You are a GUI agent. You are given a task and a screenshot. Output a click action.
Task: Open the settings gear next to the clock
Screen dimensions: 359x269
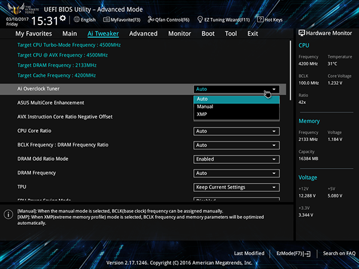(63, 18)
